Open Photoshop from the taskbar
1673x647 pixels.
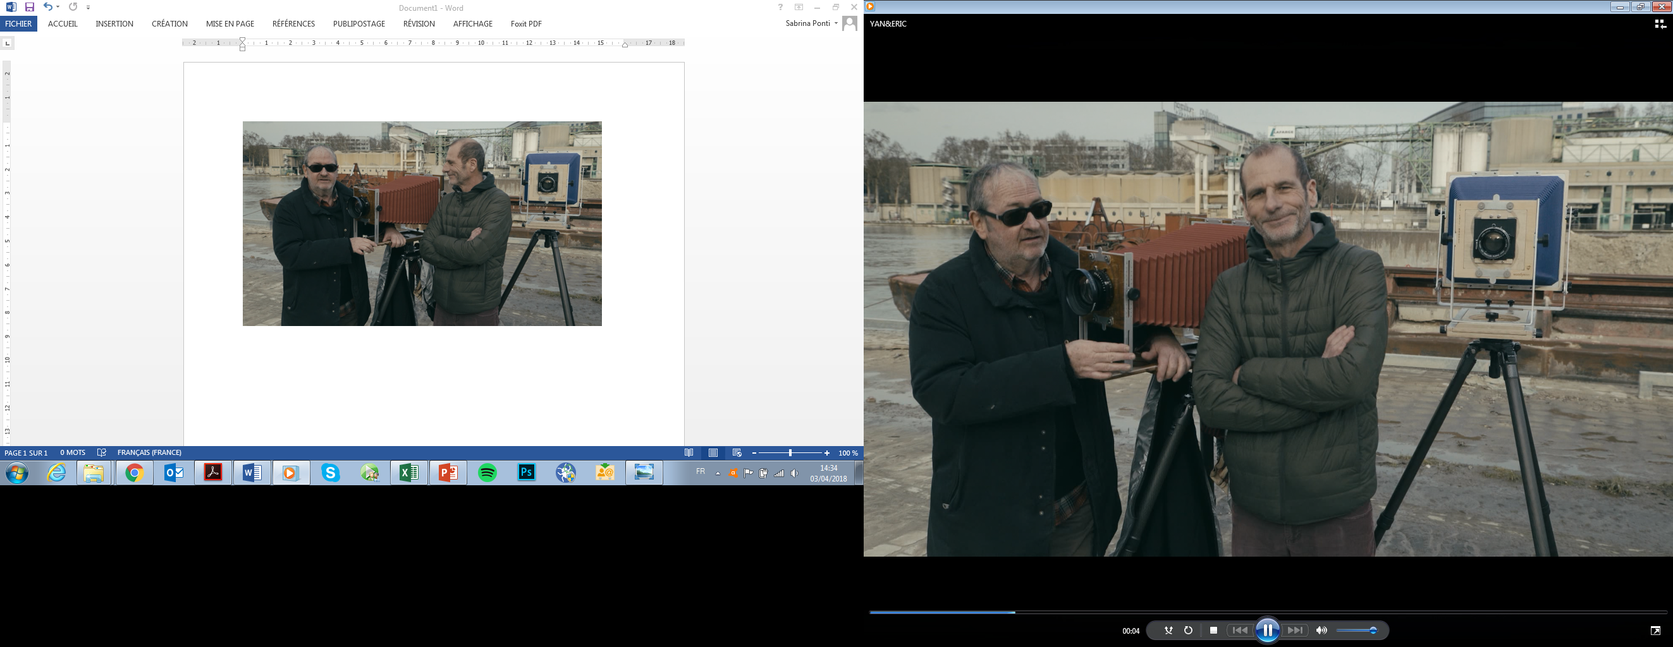click(x=527, y=473)
